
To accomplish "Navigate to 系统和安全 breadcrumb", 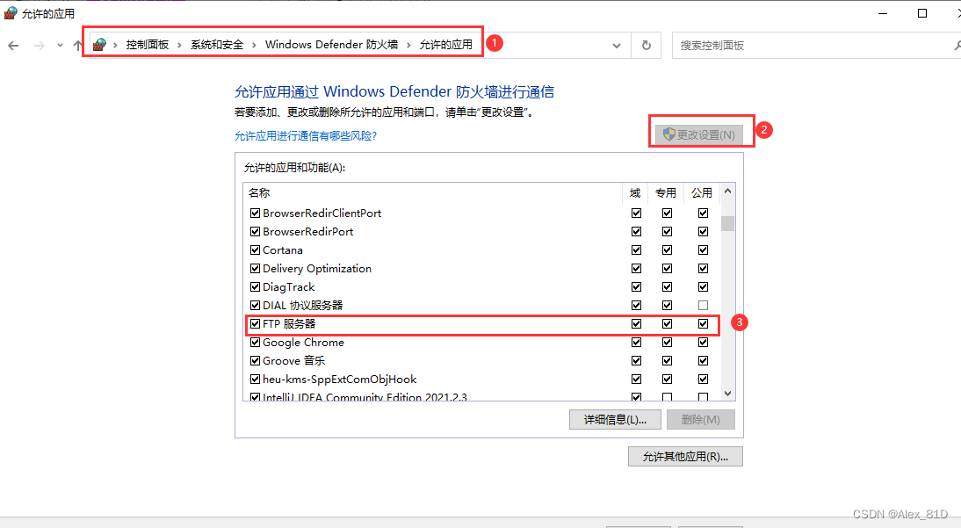I will click(x=217, y=45).
